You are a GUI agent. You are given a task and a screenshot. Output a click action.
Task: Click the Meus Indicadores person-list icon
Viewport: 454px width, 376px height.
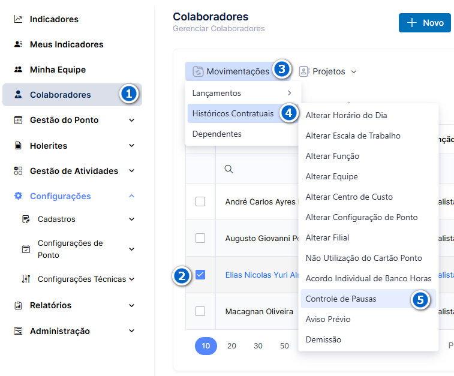click(18, 44)
